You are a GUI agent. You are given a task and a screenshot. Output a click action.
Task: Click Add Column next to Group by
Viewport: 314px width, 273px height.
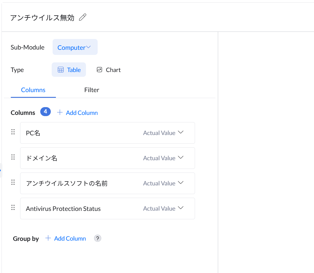[66, 238]
